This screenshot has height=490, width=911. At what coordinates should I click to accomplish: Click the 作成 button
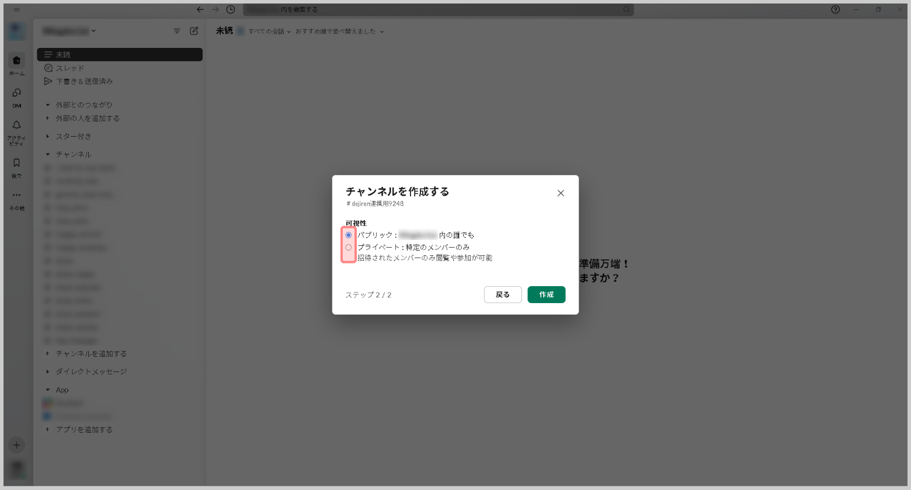coord(546,294)
